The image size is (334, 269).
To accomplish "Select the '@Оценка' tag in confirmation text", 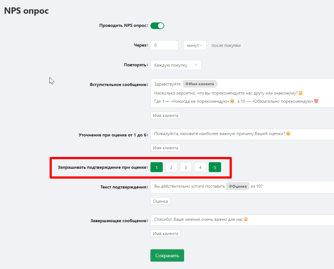I will pos(238,186).
